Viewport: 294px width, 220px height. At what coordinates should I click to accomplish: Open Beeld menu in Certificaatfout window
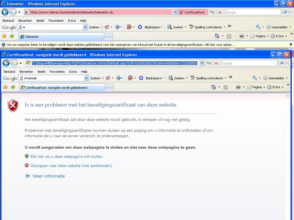(x=41, y=72)
